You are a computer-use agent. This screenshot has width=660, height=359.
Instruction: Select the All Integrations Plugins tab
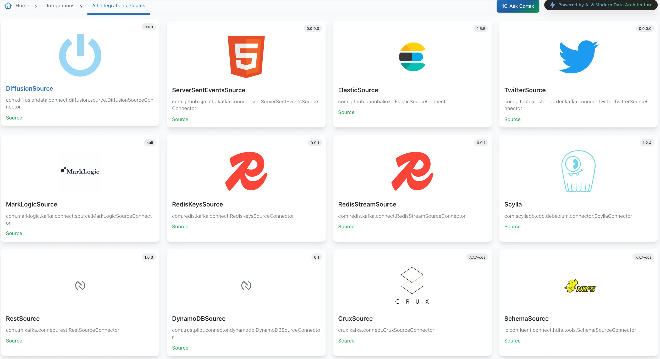[x=119, y=6]
